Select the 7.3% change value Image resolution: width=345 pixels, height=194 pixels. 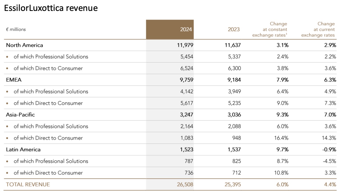[330, 103]
